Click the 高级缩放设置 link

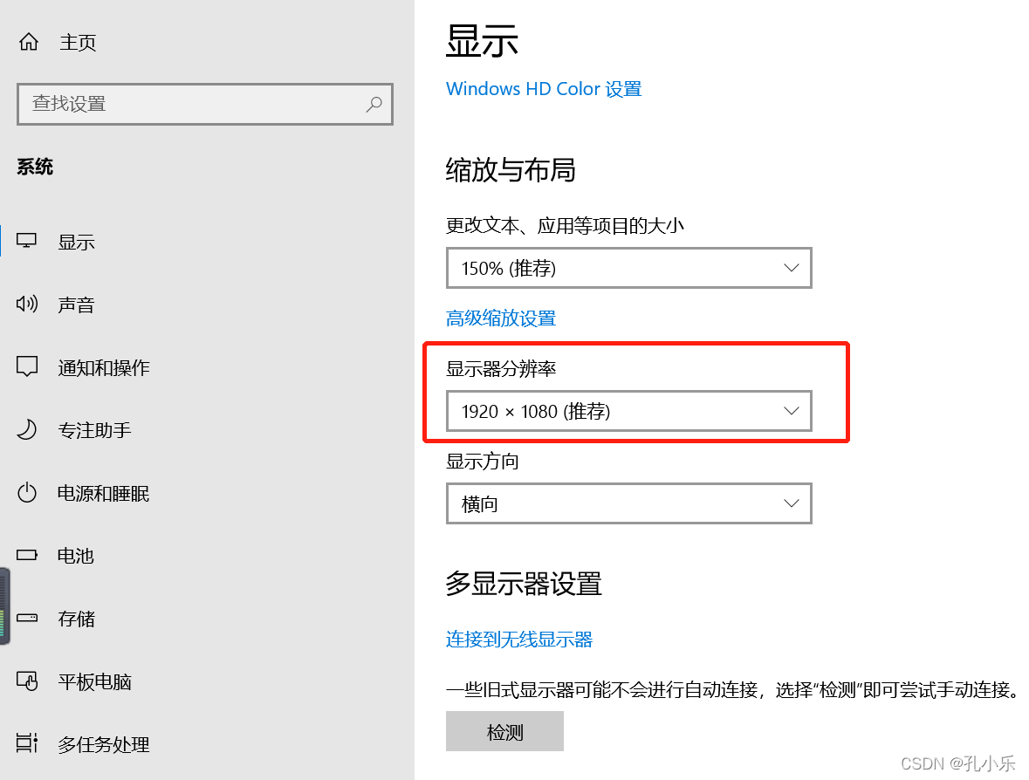point(501,318)
